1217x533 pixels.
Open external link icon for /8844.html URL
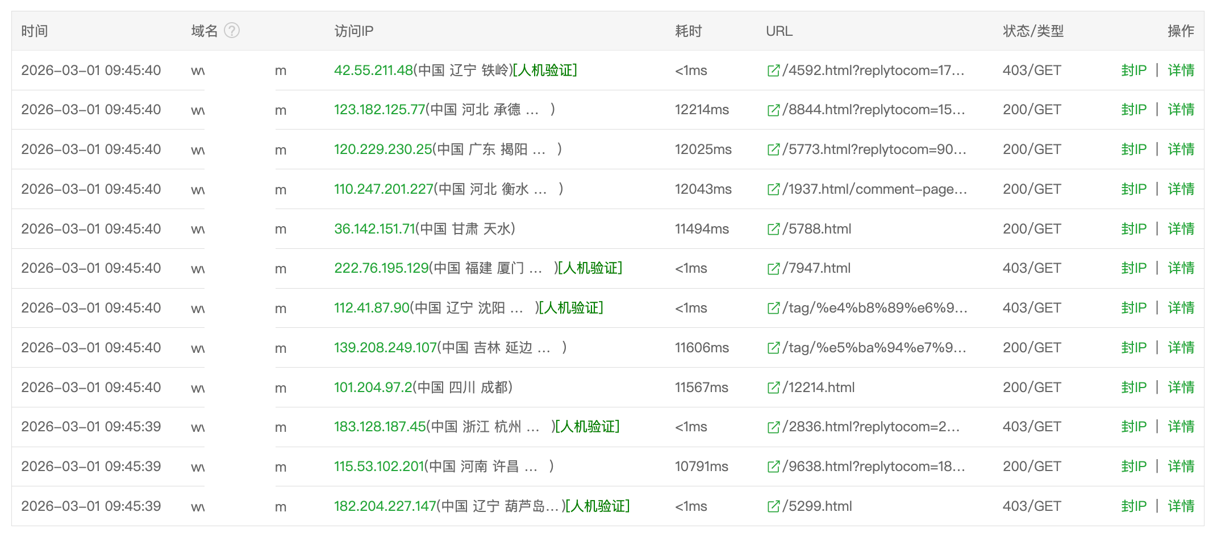773,110
